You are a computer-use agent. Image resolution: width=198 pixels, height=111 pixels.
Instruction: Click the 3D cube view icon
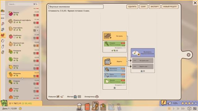pos(189,109)
